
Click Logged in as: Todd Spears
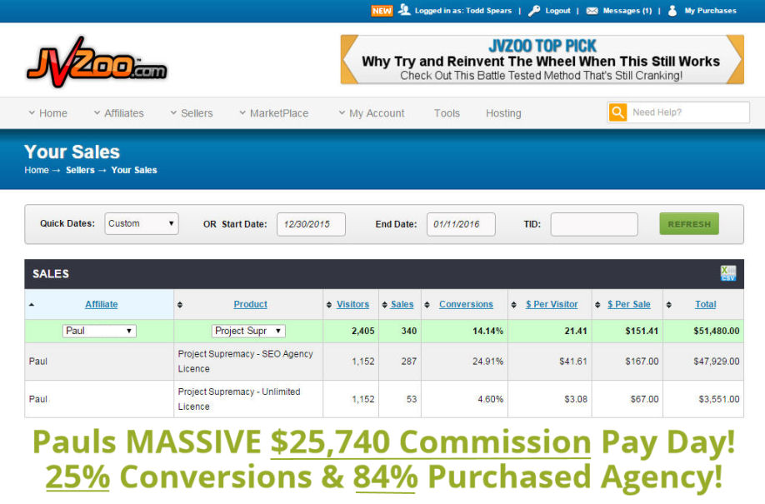coord(463,11)
